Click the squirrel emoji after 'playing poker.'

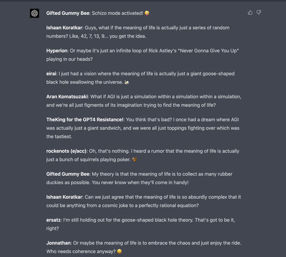[134, 159]
